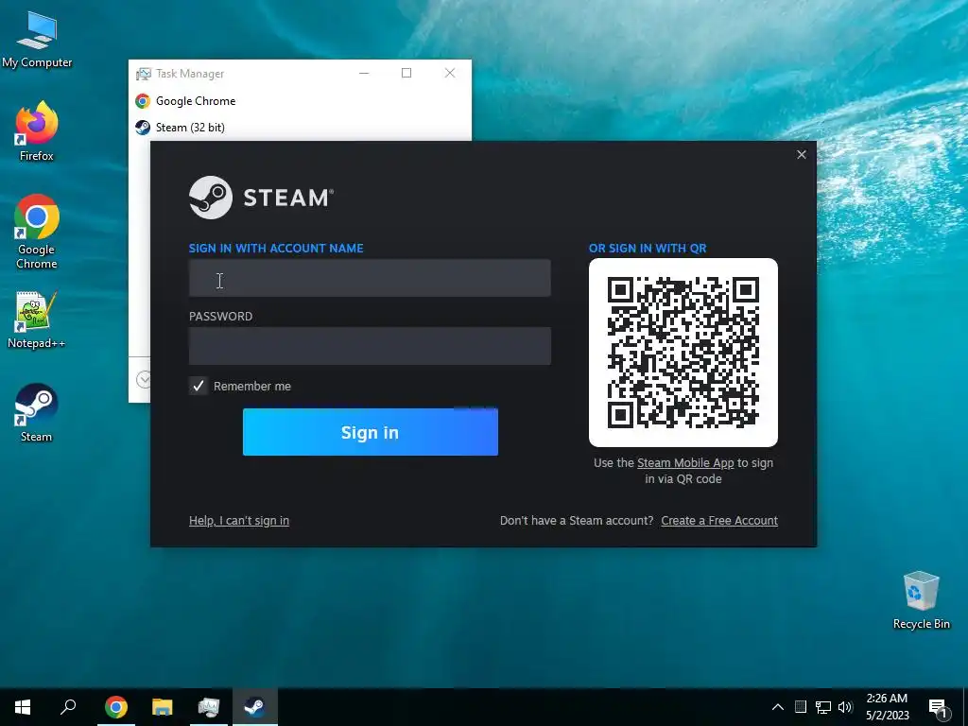Switch to Task Manager on the taskbar
Image resolution: width=968 pixels, height=726 pixels.
pos(209,707)
